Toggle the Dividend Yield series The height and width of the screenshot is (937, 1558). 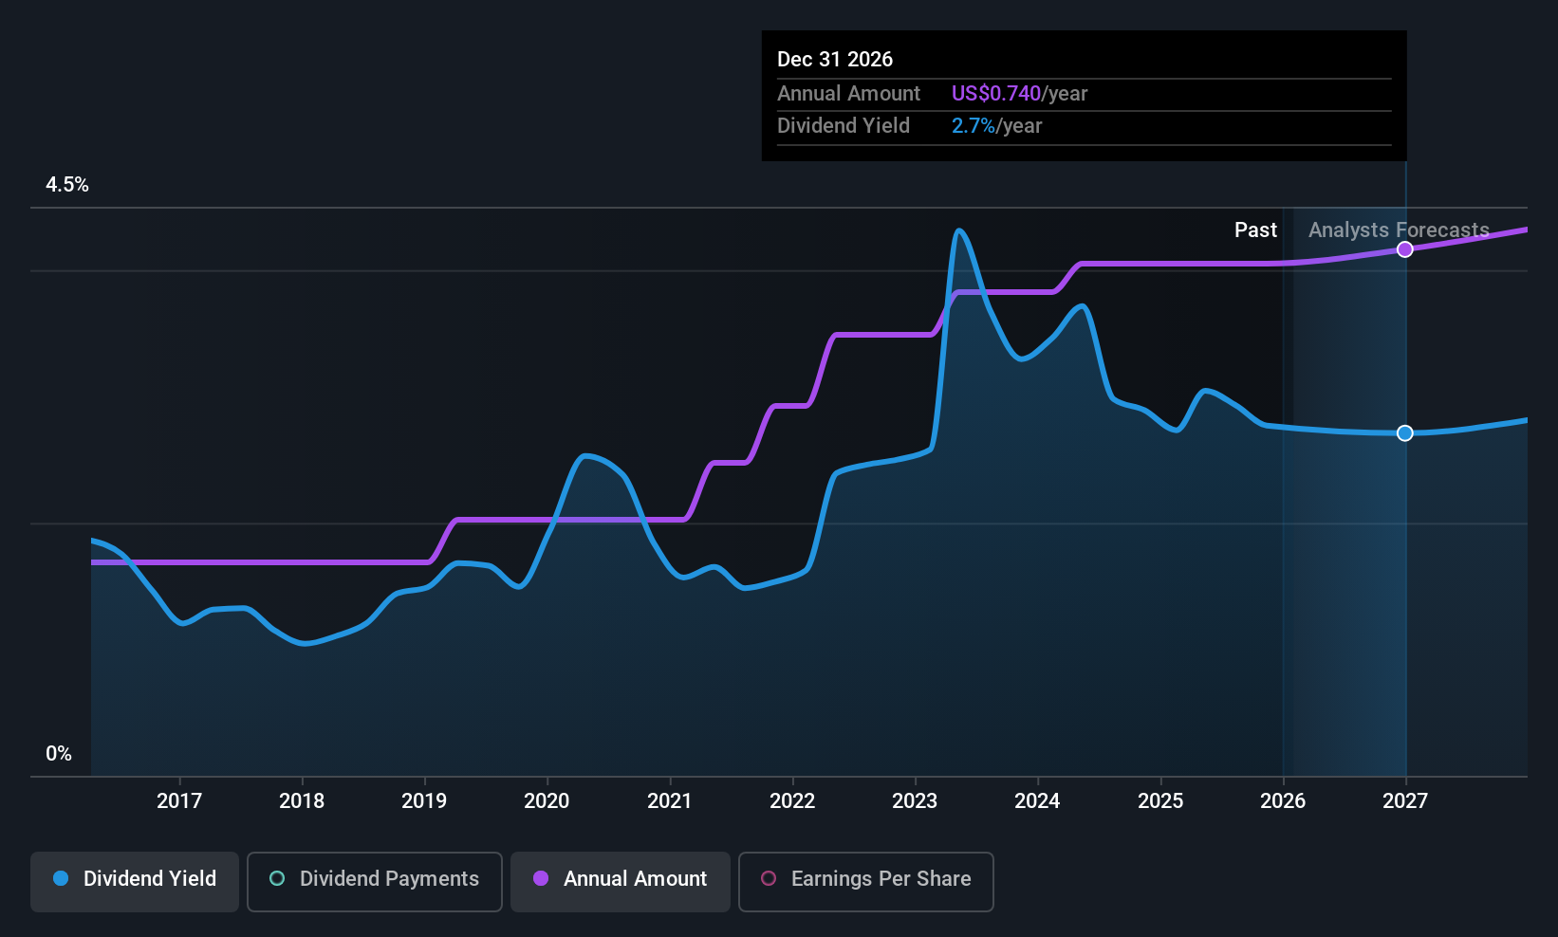coord(135,882)
